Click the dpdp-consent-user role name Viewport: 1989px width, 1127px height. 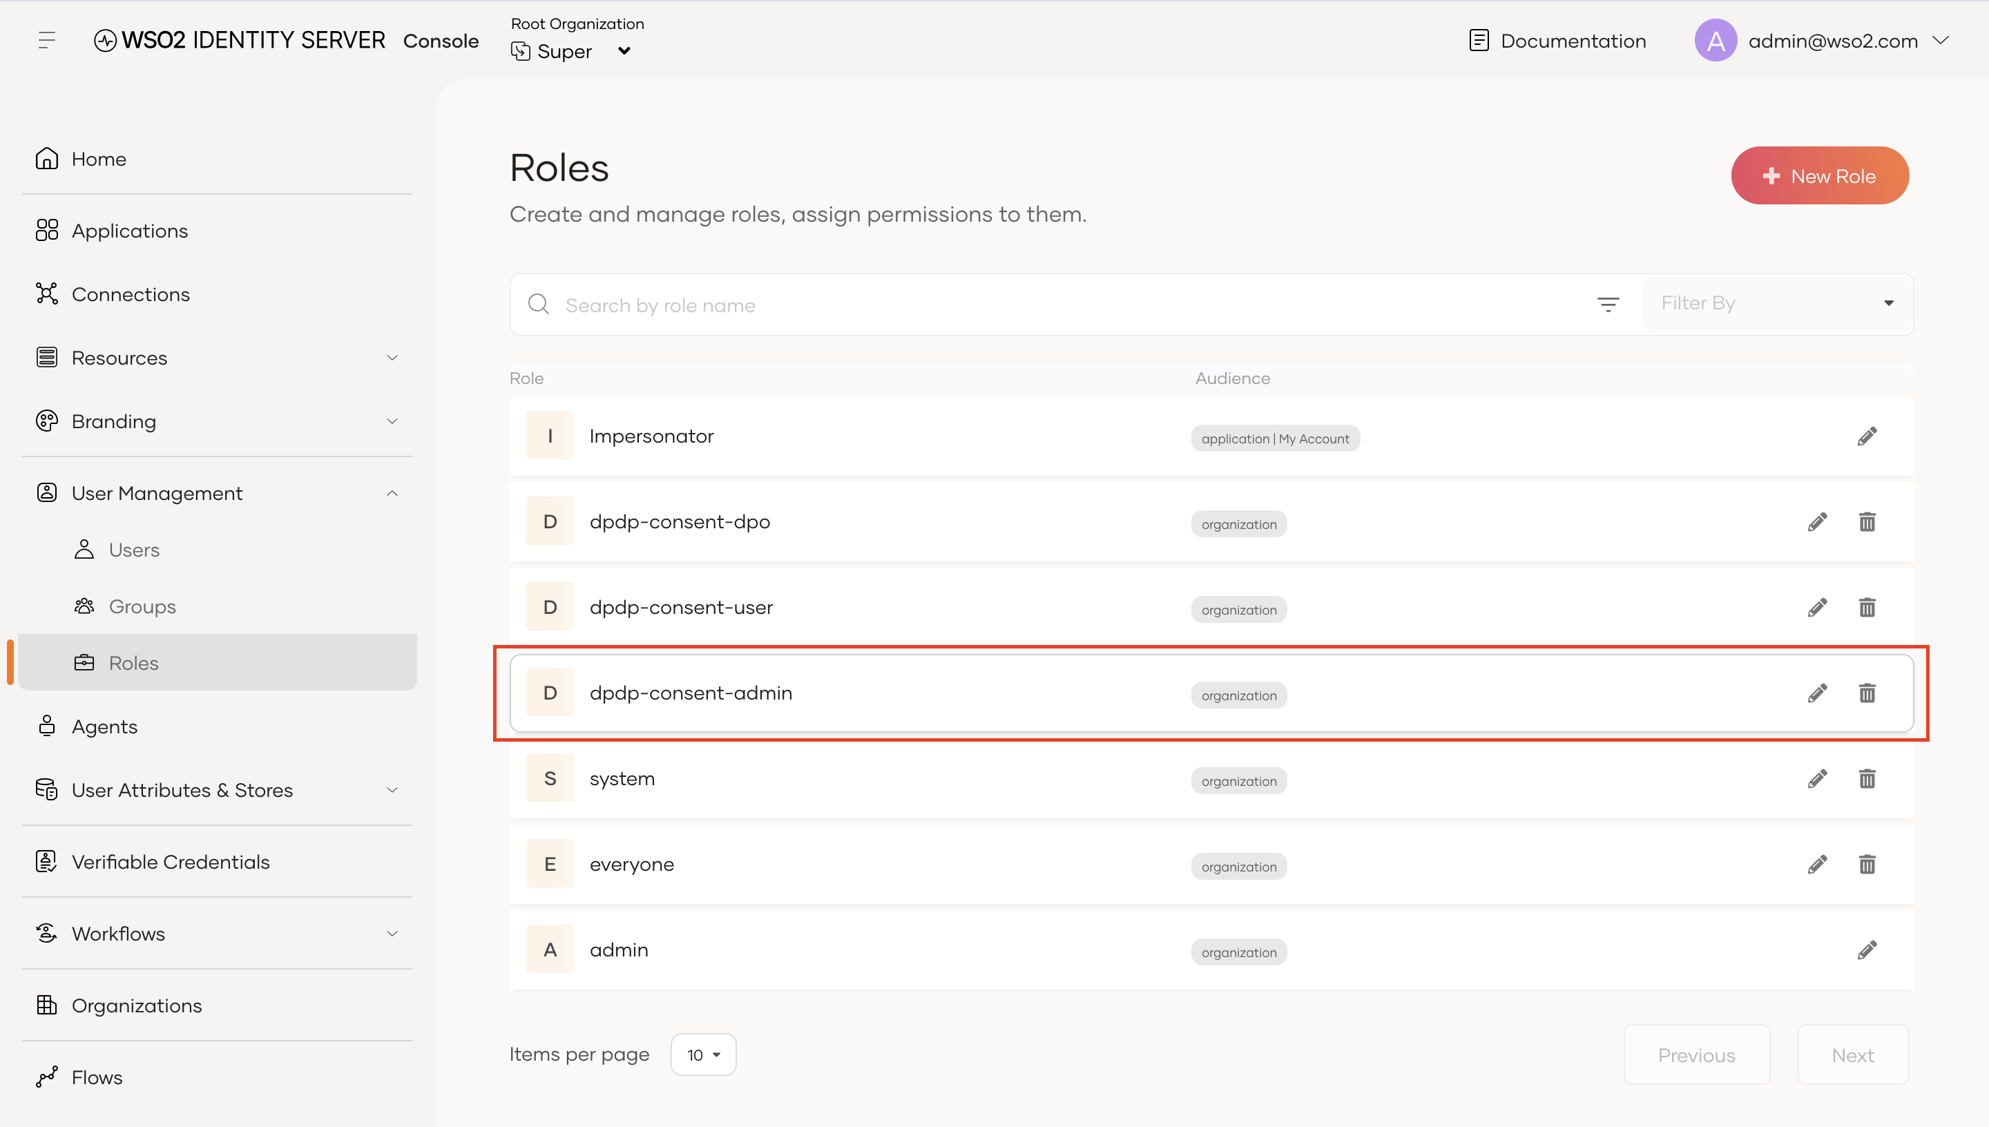coord(681,608)
